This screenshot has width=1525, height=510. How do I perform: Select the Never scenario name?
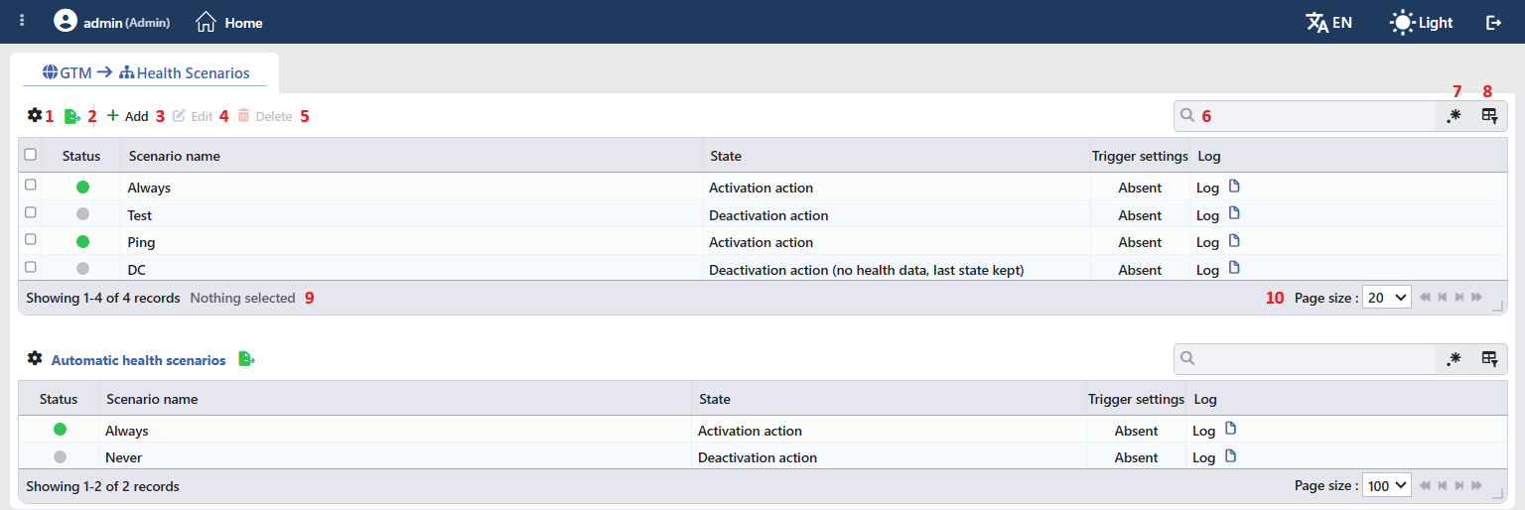click(124, 457)
